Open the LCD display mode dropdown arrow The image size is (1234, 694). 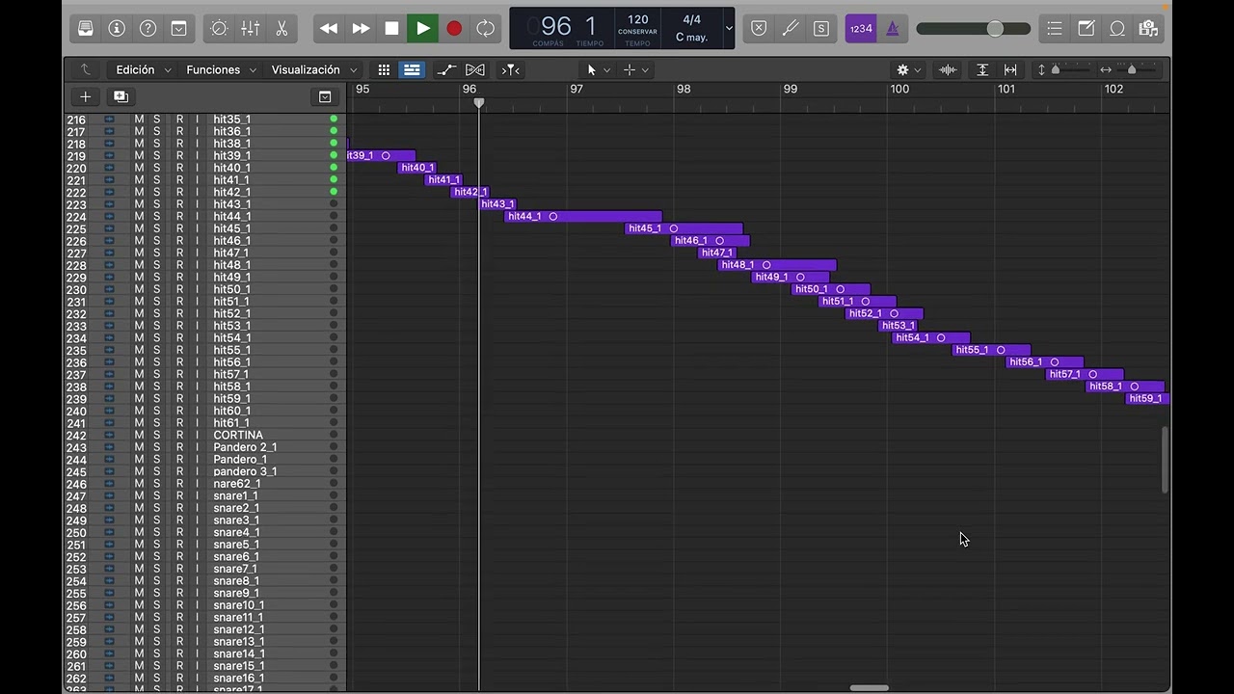pos(729,29)
